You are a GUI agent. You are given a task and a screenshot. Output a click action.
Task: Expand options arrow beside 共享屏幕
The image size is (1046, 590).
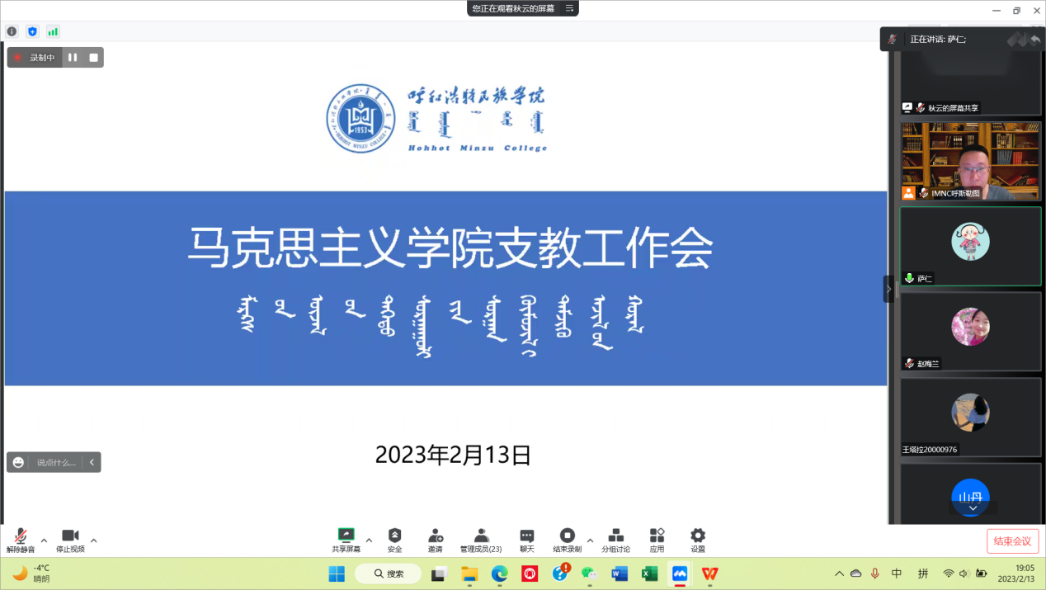(369, 540)
